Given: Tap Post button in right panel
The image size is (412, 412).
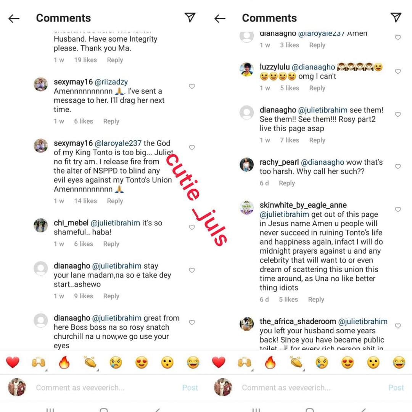Looking at the screenshot, I should (x=396, y=388).
